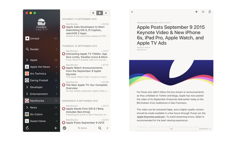Expand the Apple folder
Image resolution: width=234 pixels, height=144 pixels.
pos(27,60)
